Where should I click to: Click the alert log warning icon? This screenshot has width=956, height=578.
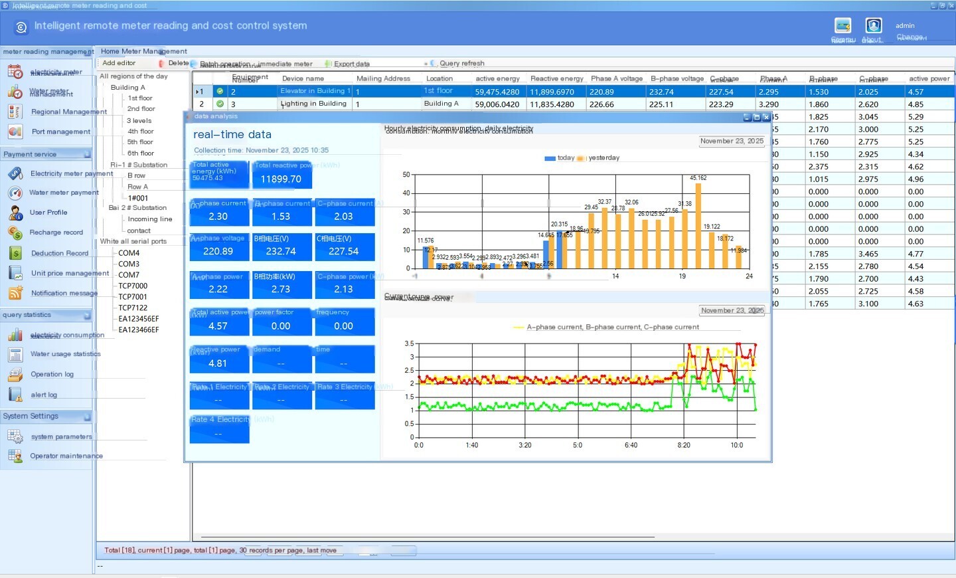[15, 395]
